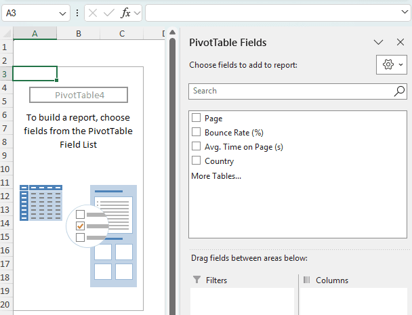
Task: Select row 10 header
Action: [5, 169]
